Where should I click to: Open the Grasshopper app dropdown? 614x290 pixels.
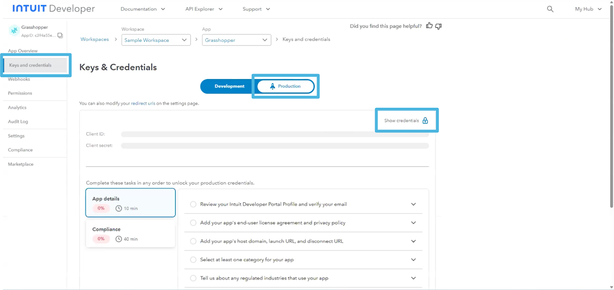(236, 40)
